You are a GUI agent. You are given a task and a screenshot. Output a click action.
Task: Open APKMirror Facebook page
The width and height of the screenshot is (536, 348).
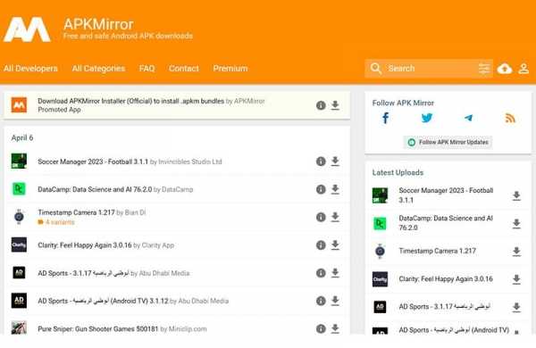pyautogui.click(x=386, y=118)
